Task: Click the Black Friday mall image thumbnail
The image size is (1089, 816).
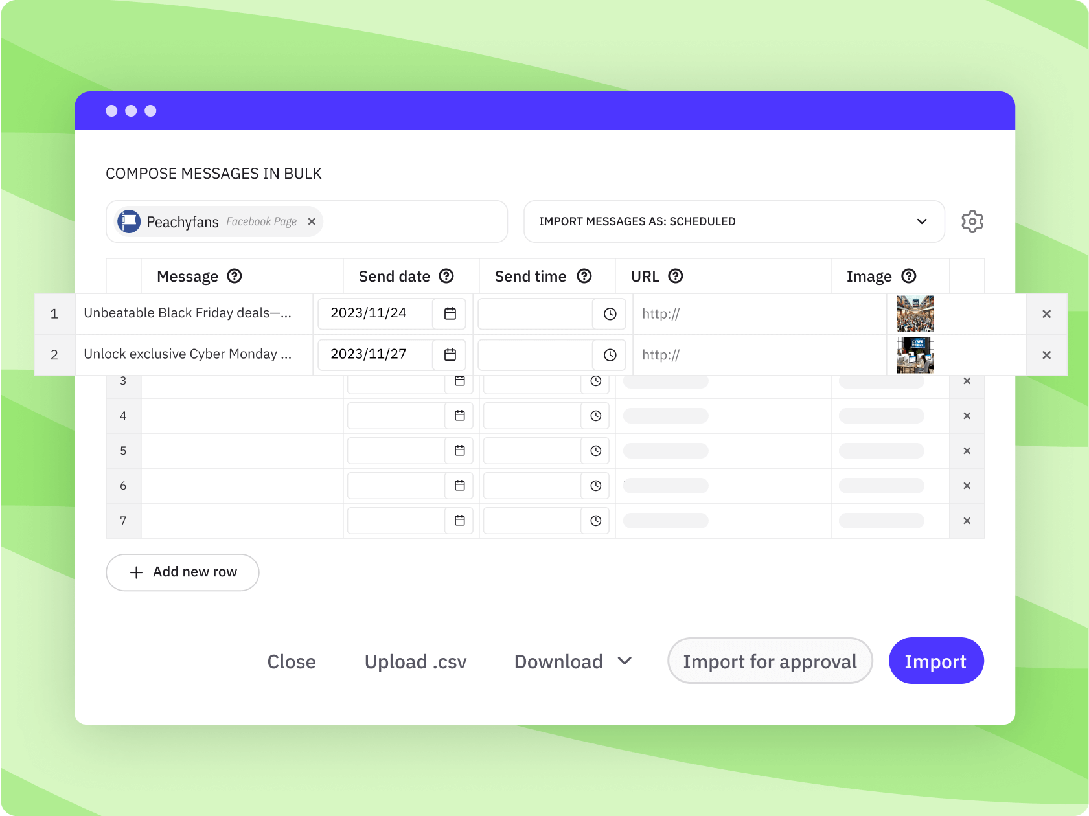Action: (915, 313)
